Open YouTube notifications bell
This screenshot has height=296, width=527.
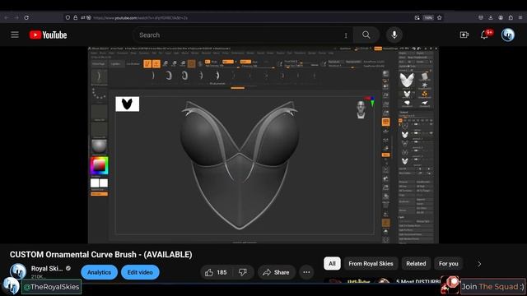pos(484,35)
